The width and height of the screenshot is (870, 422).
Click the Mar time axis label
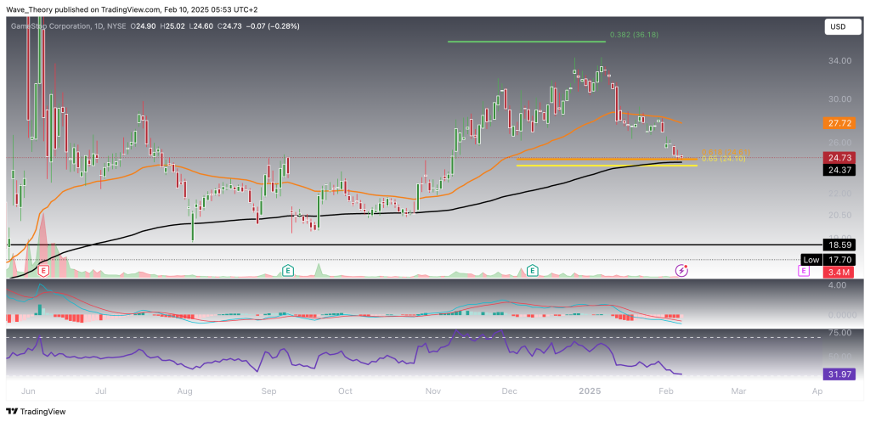[738, 391]
